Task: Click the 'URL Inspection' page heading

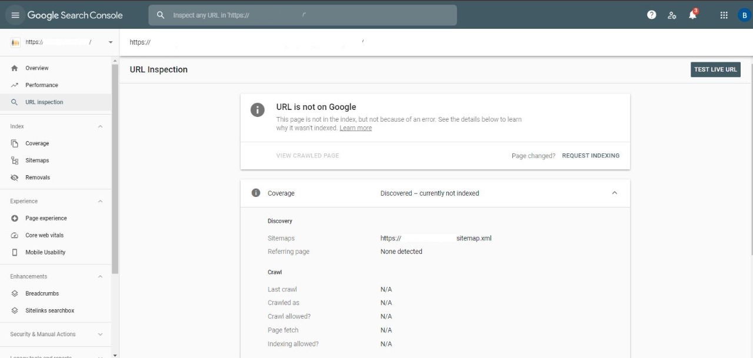Action: 159,69
